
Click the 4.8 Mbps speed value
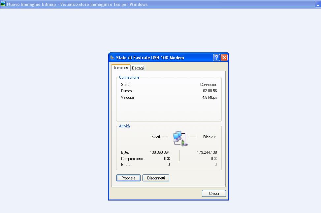[209, 97]
